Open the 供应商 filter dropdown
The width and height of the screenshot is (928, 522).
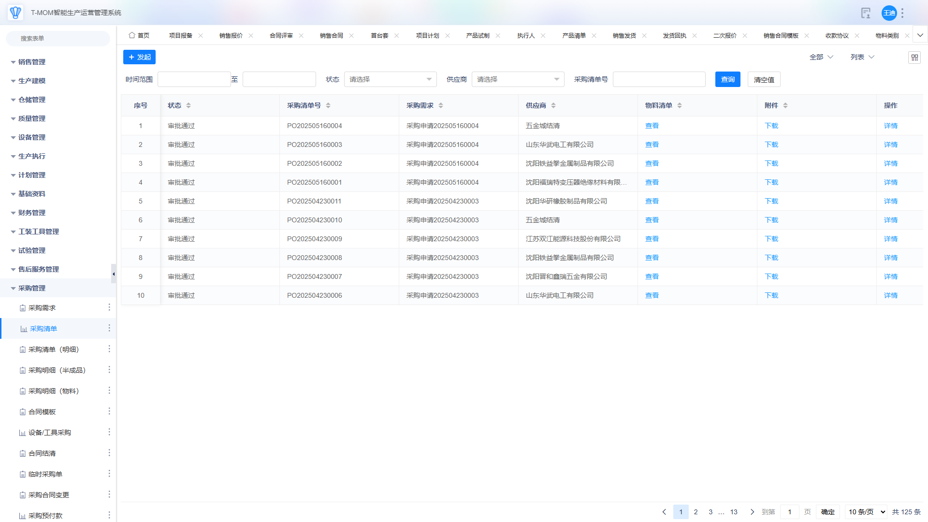point(518,79)
